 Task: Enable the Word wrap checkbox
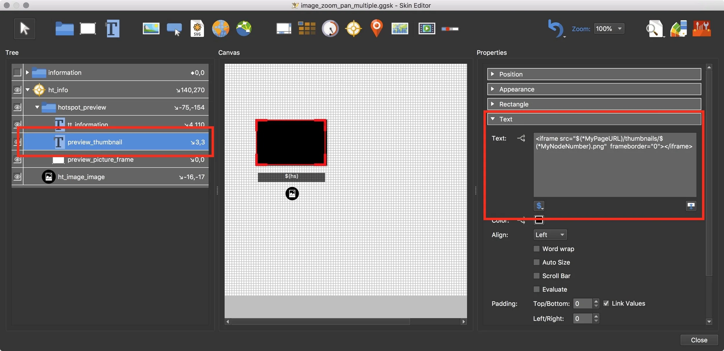point(537,249)
